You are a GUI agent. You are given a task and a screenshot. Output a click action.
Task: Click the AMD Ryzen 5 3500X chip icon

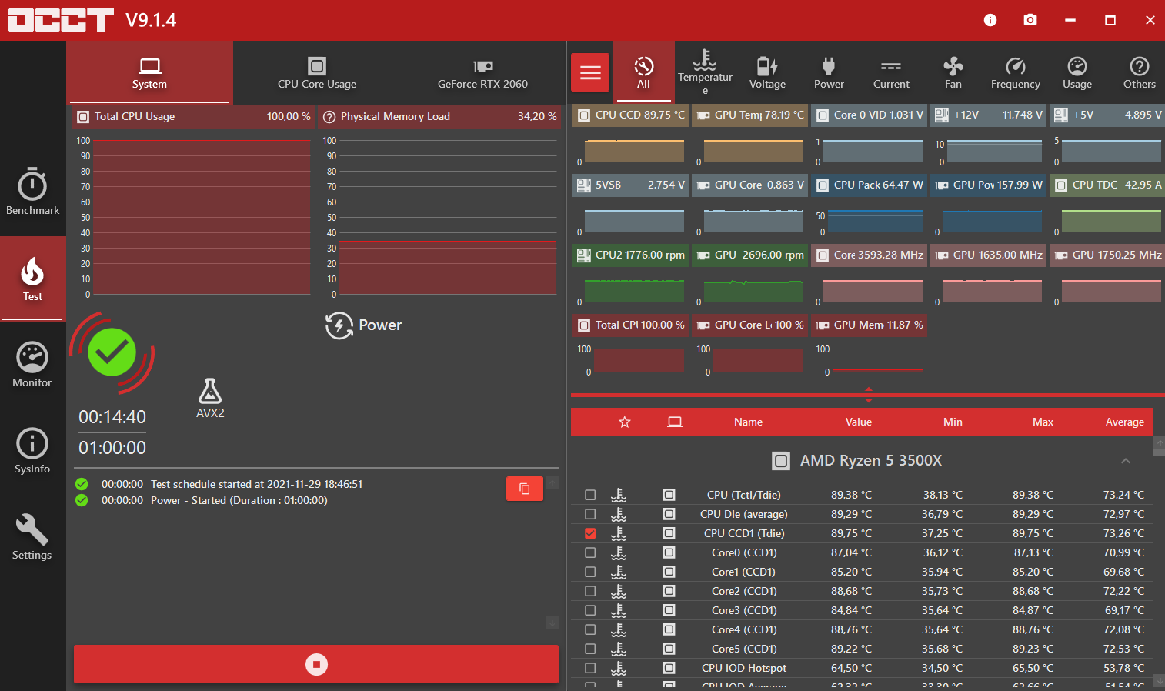[781, 461]
